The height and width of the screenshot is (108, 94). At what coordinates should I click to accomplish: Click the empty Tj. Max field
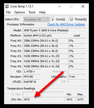43,94
